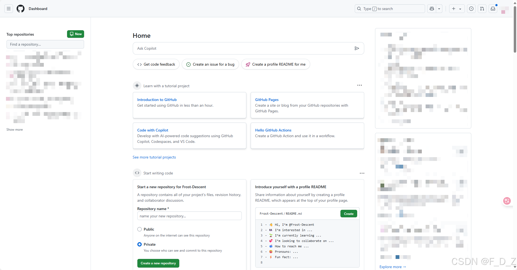Choose Create an issue for a bug
The width and height of the screenshot is (517, 270).
(210, 64)
